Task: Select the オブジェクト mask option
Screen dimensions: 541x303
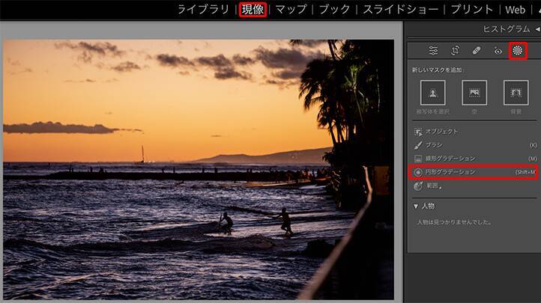Action: (442, 132)
